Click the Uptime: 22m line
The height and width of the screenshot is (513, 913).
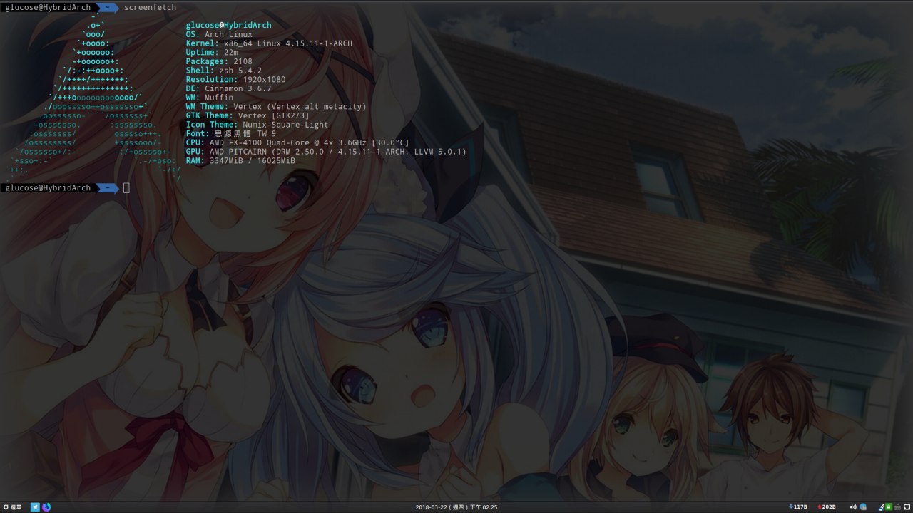pyautogui.click(x=212, y=53)
